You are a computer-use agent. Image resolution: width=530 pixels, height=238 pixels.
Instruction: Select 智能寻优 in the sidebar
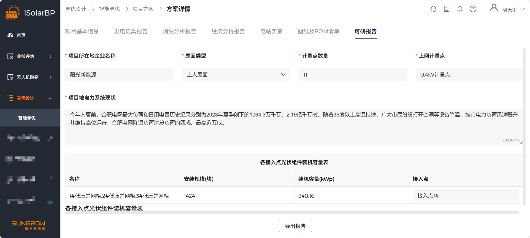(x=27, y=118)
